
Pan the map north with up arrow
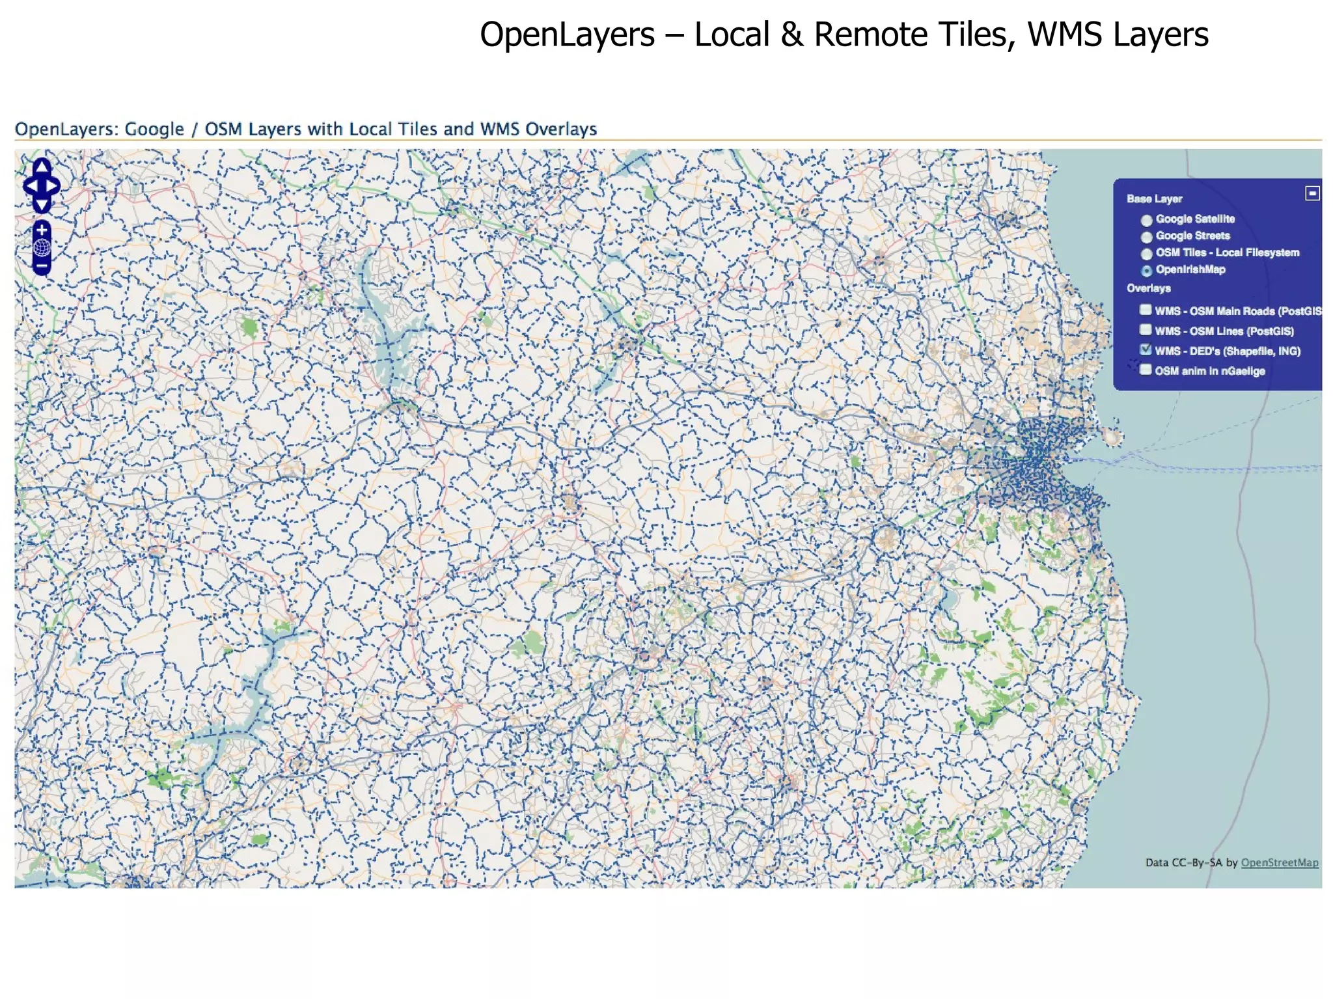(42, 167)
